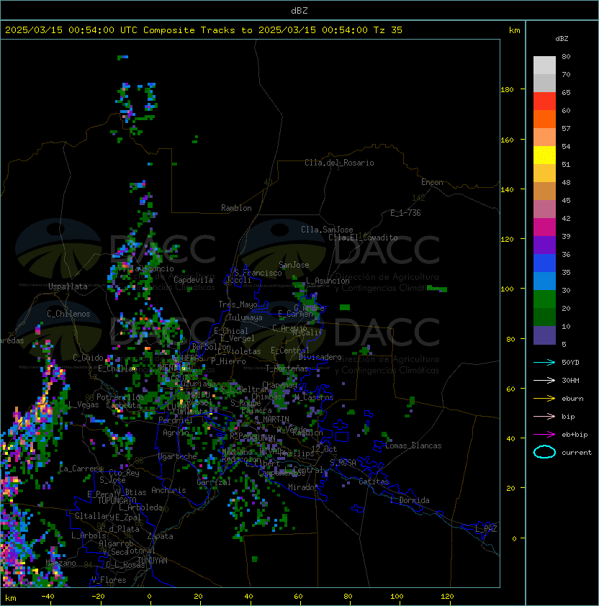Screen dimensions: 599x606
Task: Click the 'L_Asuncion' map label
Action: pos(328,281)
